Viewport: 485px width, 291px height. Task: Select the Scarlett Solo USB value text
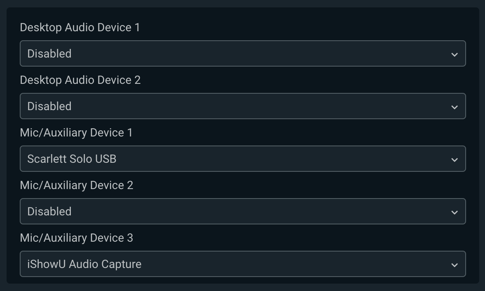(x=72, y=159)
